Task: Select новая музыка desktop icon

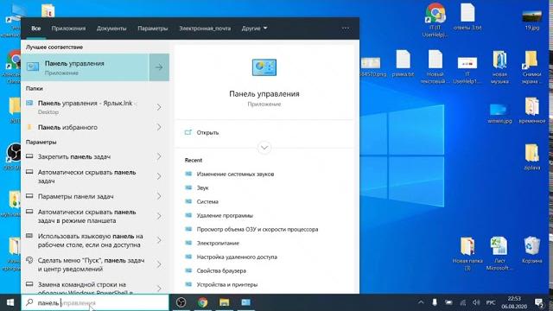Action: [499, 67]
